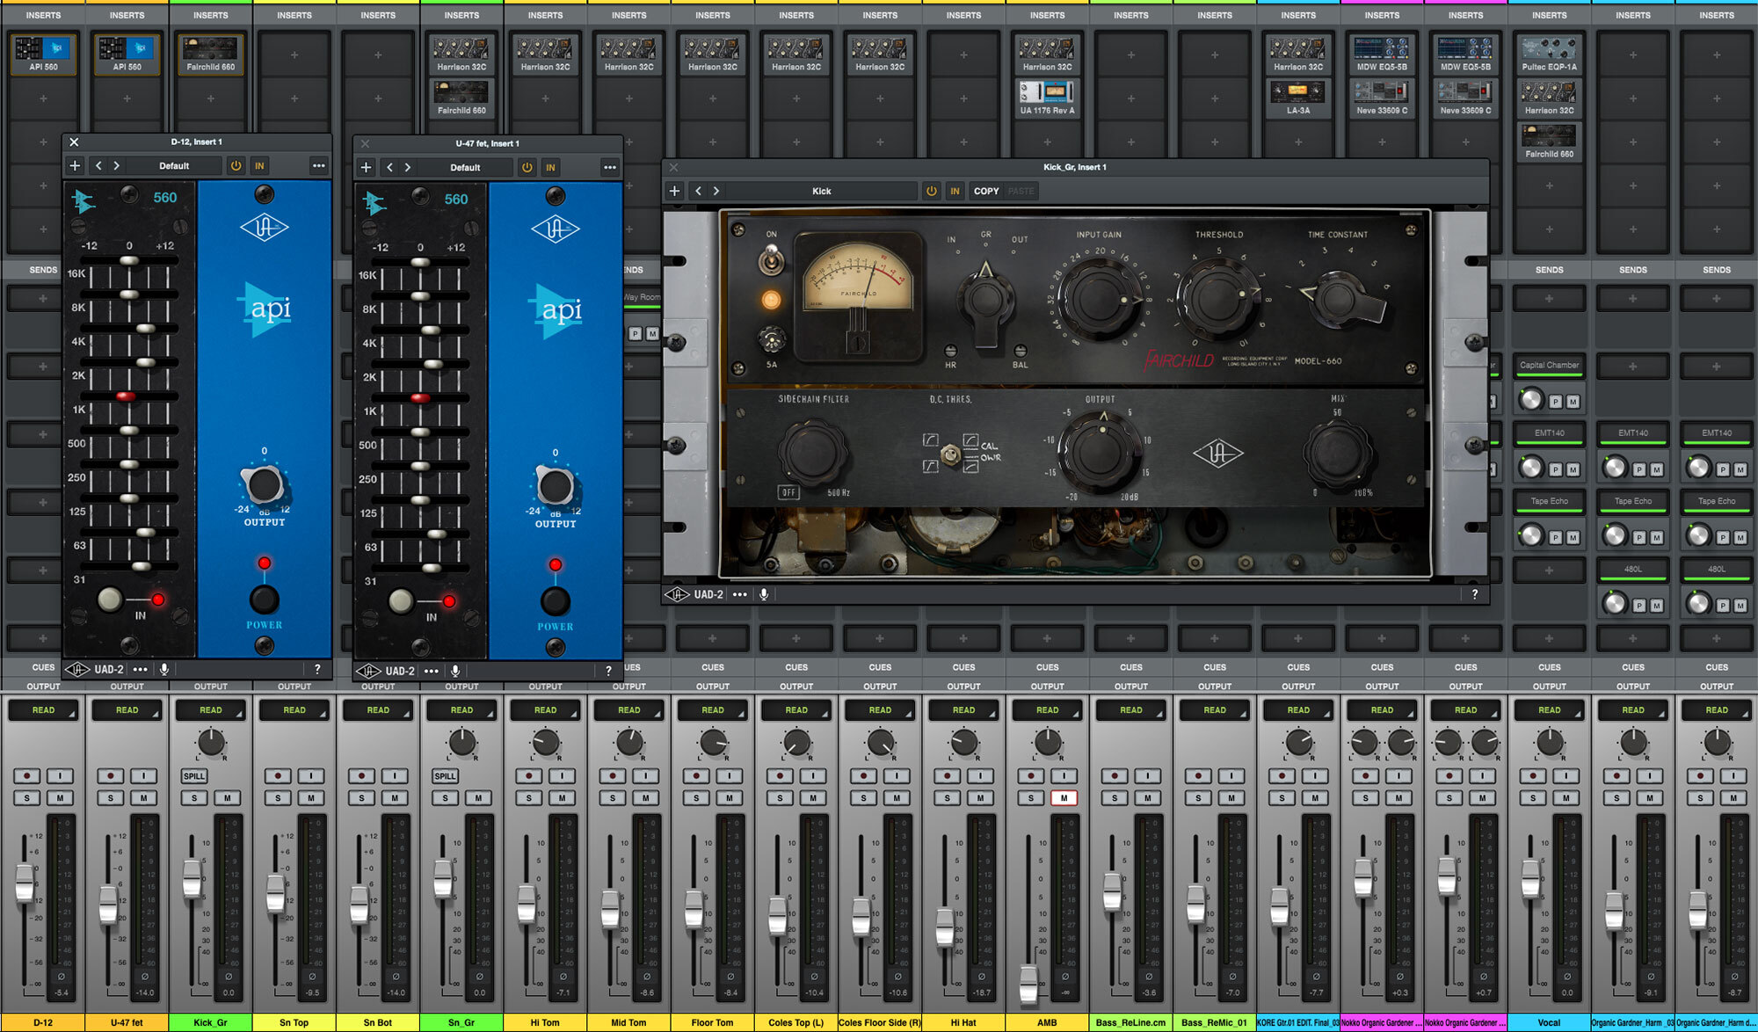Viewport: 1758px width, 1032px height.
Task: Open help question mark in D-12 plugin footer
Action: pyautogui.click(x=317, y=669)
